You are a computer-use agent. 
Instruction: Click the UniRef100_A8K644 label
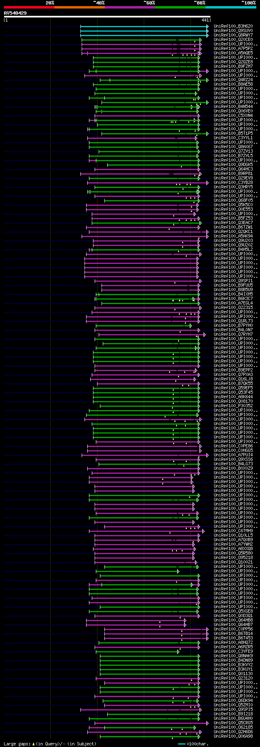point(233,397)
